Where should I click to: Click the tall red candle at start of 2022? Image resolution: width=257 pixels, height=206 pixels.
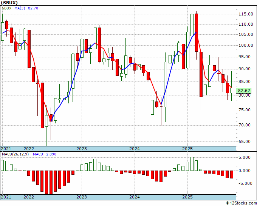(29, 49)
